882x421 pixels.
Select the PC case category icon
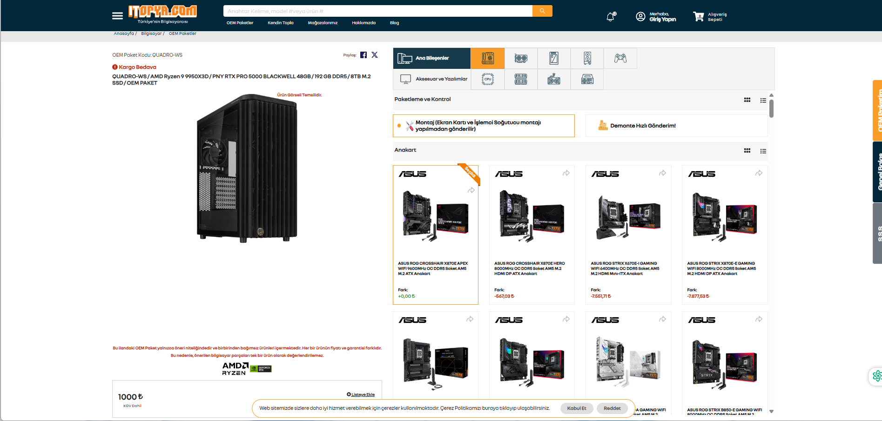click(x=587, y=58)
